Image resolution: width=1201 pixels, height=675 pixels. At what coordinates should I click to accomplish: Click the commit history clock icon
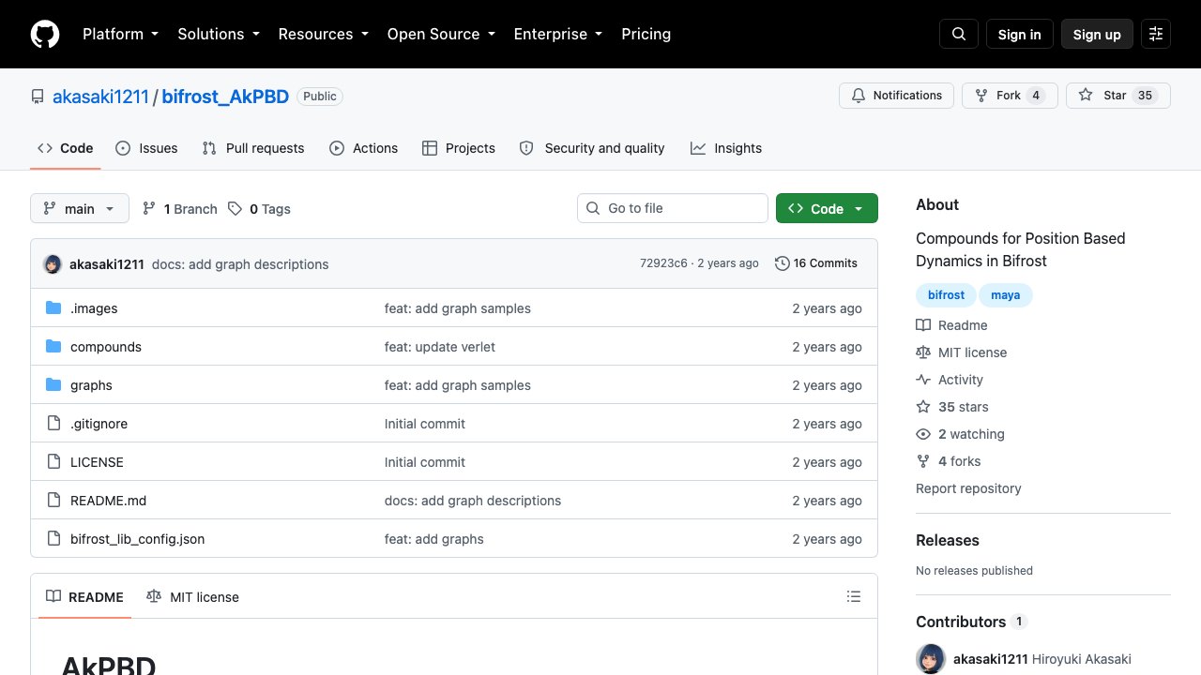click(782, 263)
